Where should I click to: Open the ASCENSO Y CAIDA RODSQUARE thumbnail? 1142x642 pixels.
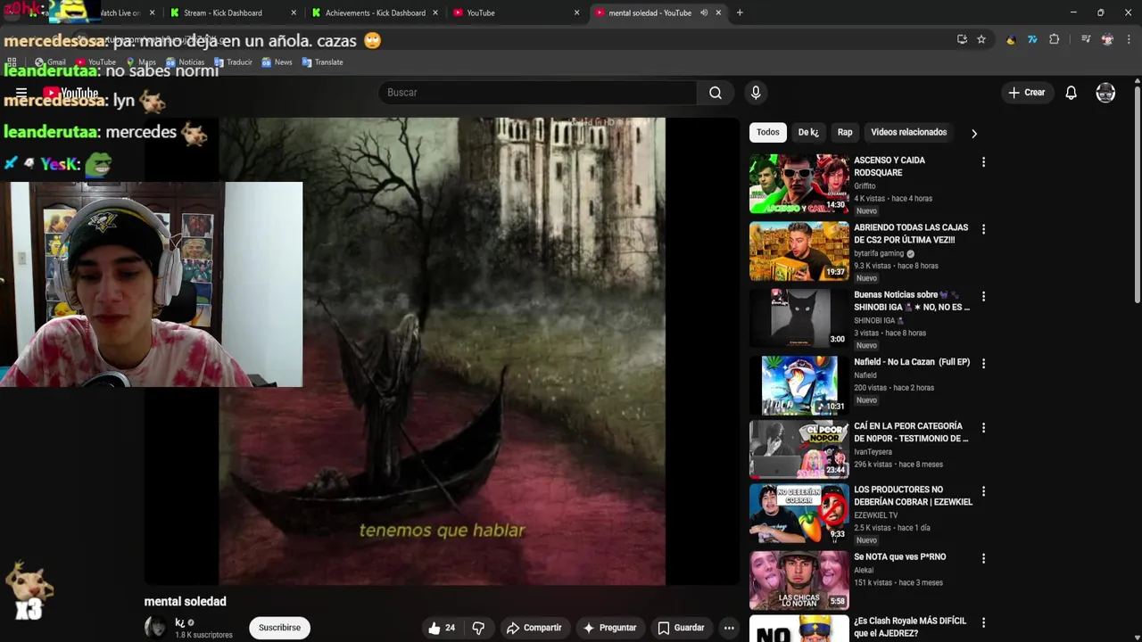(x=799, y=184)
